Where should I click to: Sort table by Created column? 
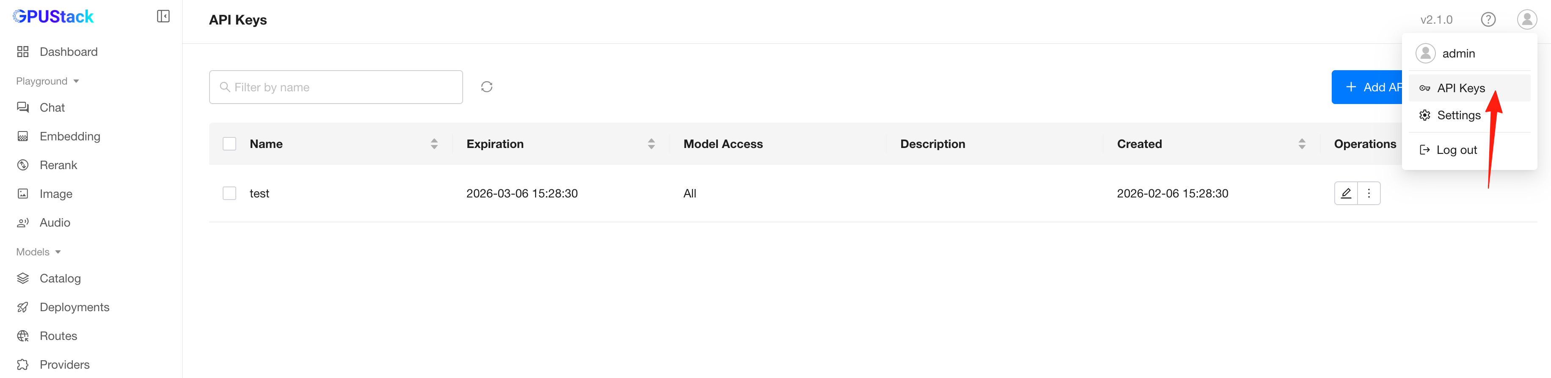1302,144
